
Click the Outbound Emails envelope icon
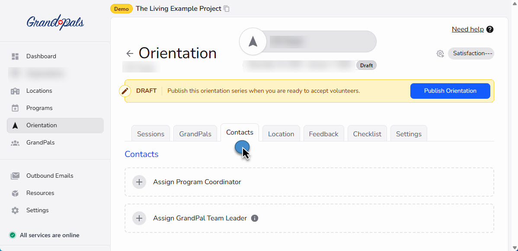15,176
